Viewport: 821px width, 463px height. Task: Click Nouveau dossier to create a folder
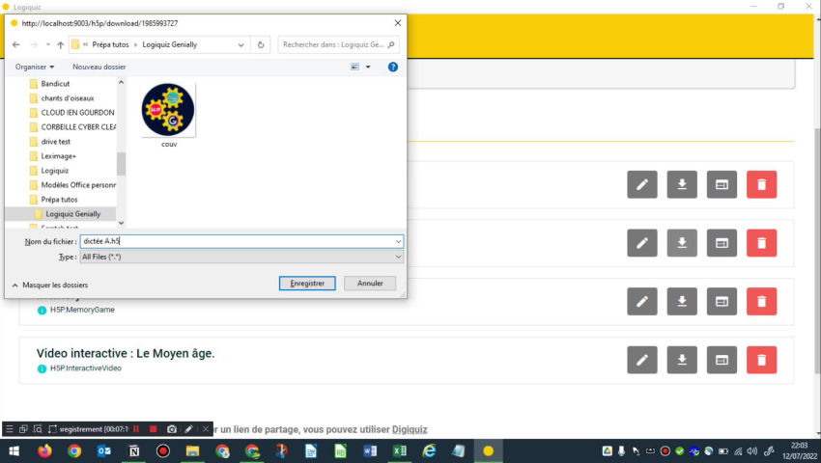tap(99, 67)
